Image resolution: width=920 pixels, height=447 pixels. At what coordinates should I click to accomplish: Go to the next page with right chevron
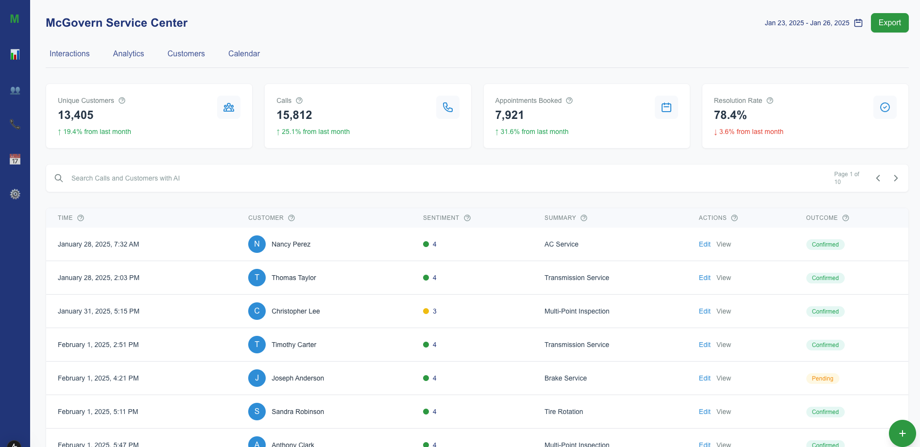coord(896,178)
